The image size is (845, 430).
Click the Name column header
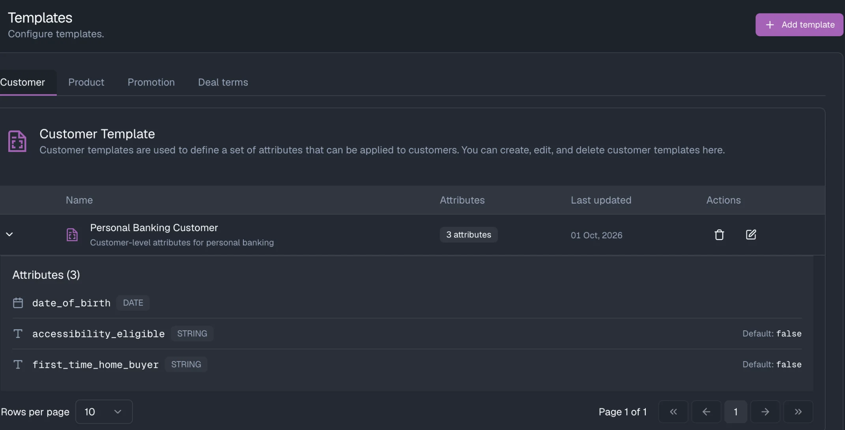[79, 200]
